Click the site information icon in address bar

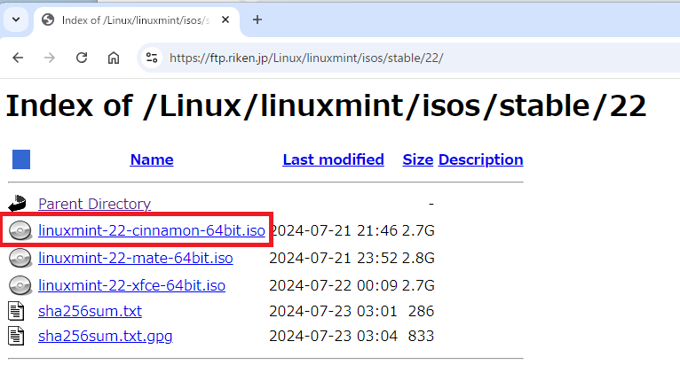coord(152,58)
